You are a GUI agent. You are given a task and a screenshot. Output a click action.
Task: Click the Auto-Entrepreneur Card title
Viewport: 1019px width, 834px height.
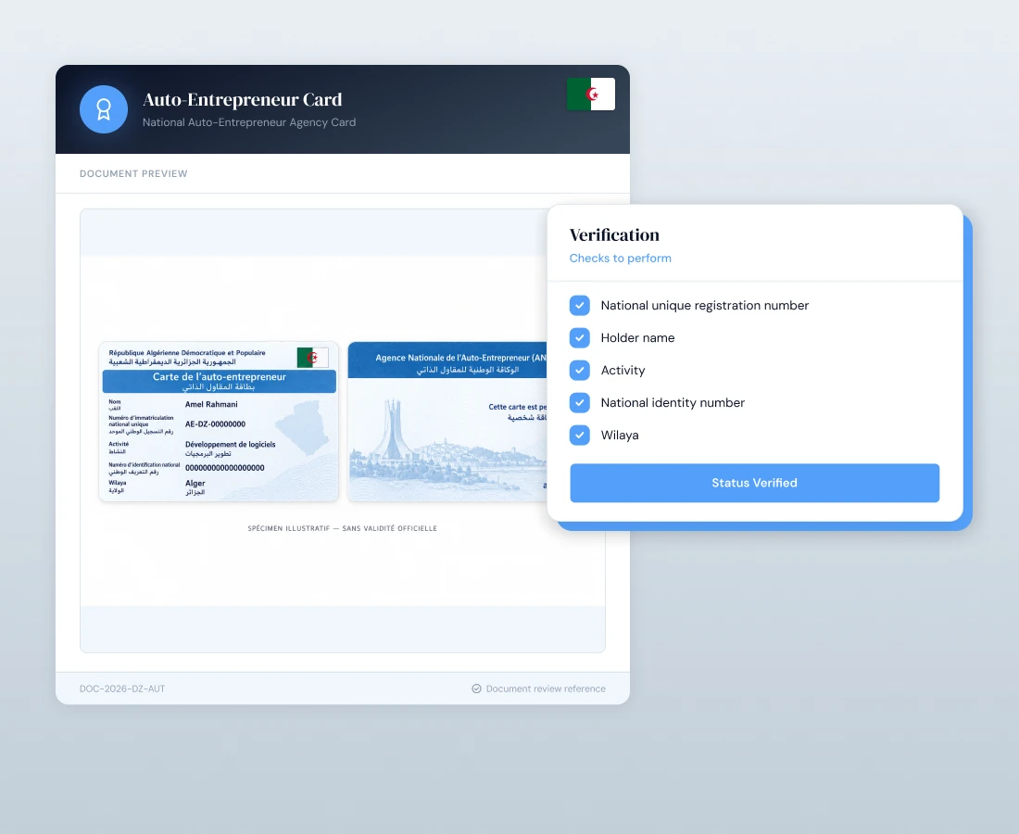click(243, 99)
